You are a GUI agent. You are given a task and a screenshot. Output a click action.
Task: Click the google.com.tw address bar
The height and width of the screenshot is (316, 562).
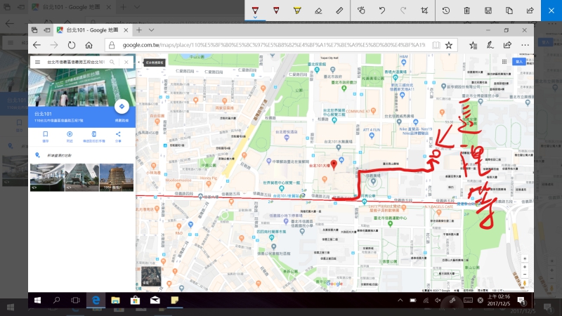[x=273, y=45]
